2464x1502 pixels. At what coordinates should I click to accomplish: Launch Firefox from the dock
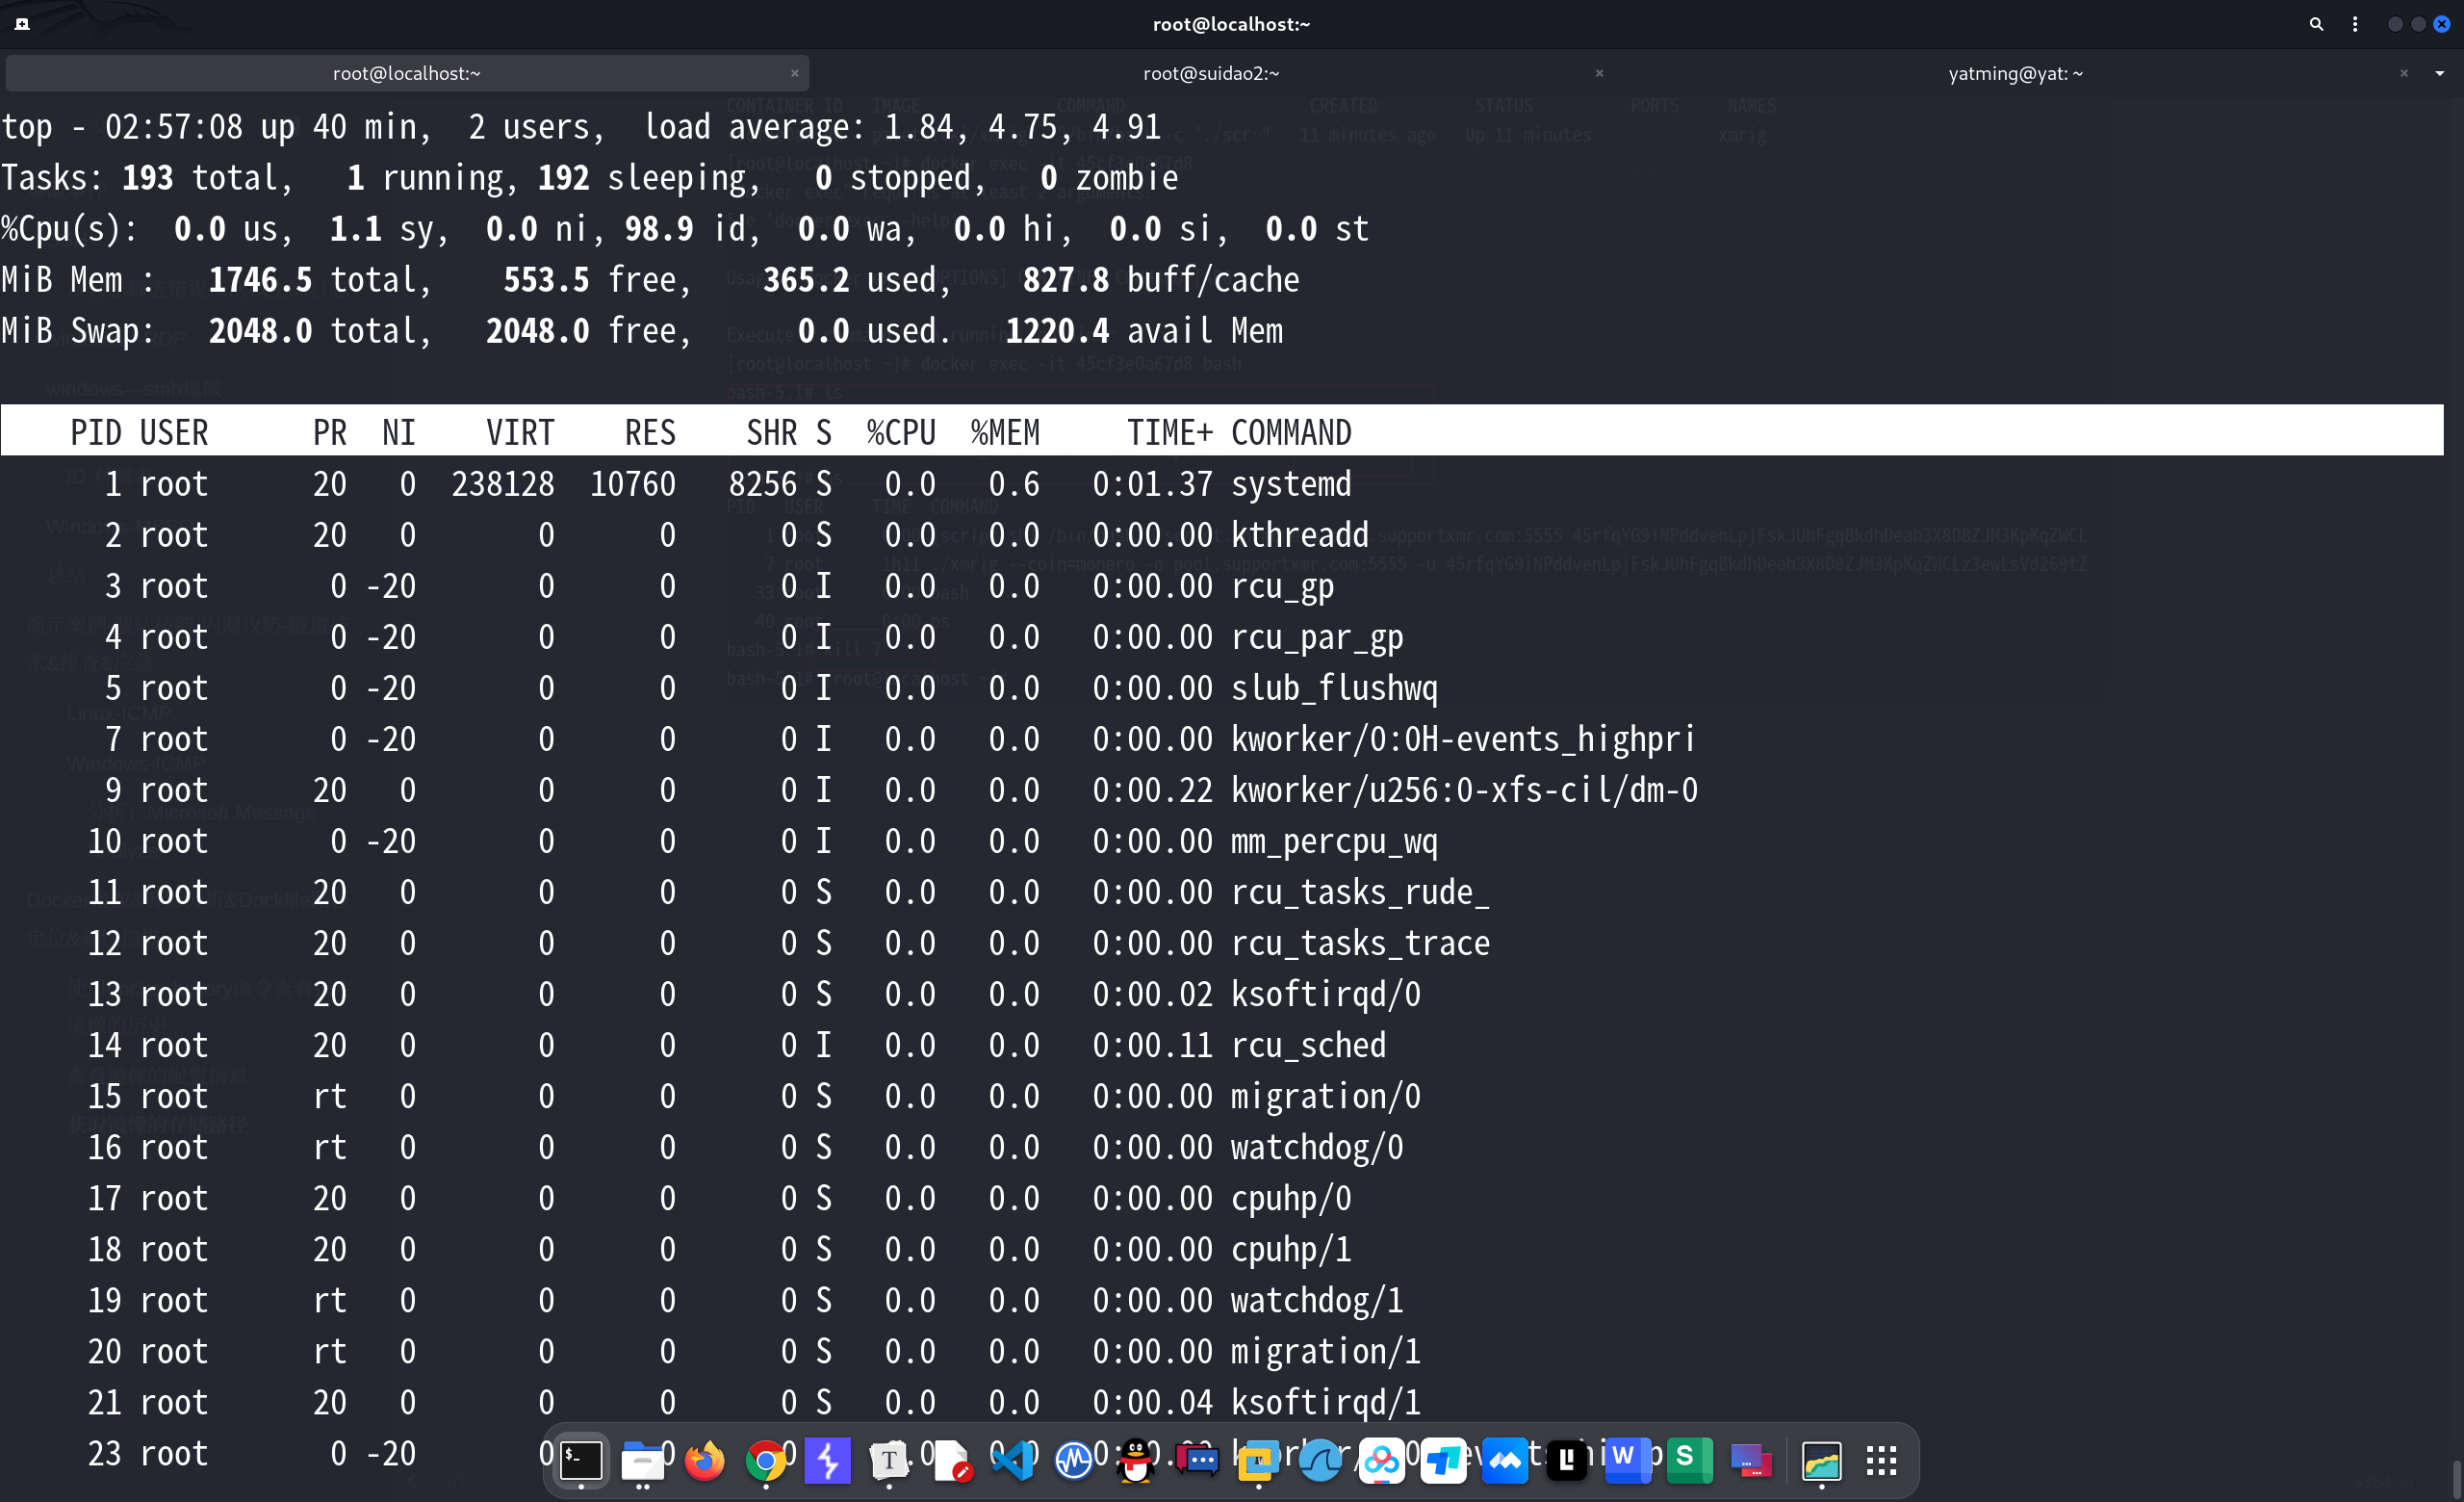(x=705, y=1461)
